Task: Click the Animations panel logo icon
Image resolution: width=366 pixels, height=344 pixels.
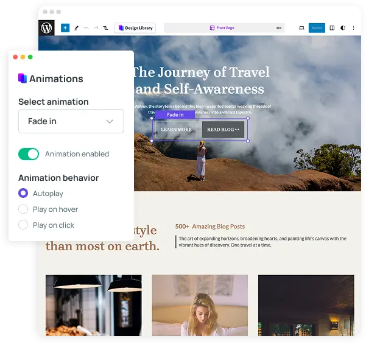Action: point(23,79)
